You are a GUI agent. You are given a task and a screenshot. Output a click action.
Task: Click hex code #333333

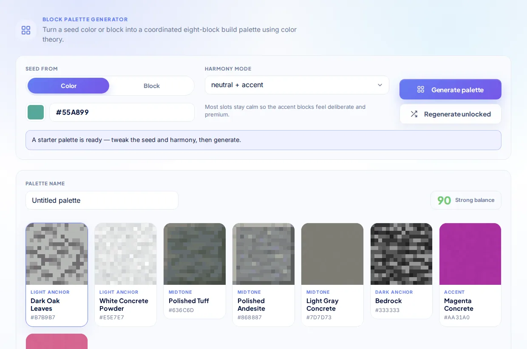tap(387, 310)
